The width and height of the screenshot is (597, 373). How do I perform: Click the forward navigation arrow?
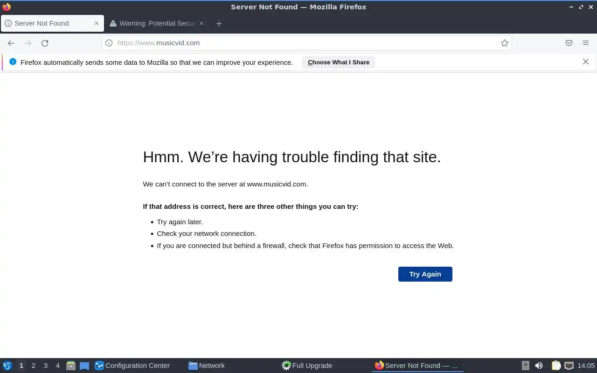(28, 43)
